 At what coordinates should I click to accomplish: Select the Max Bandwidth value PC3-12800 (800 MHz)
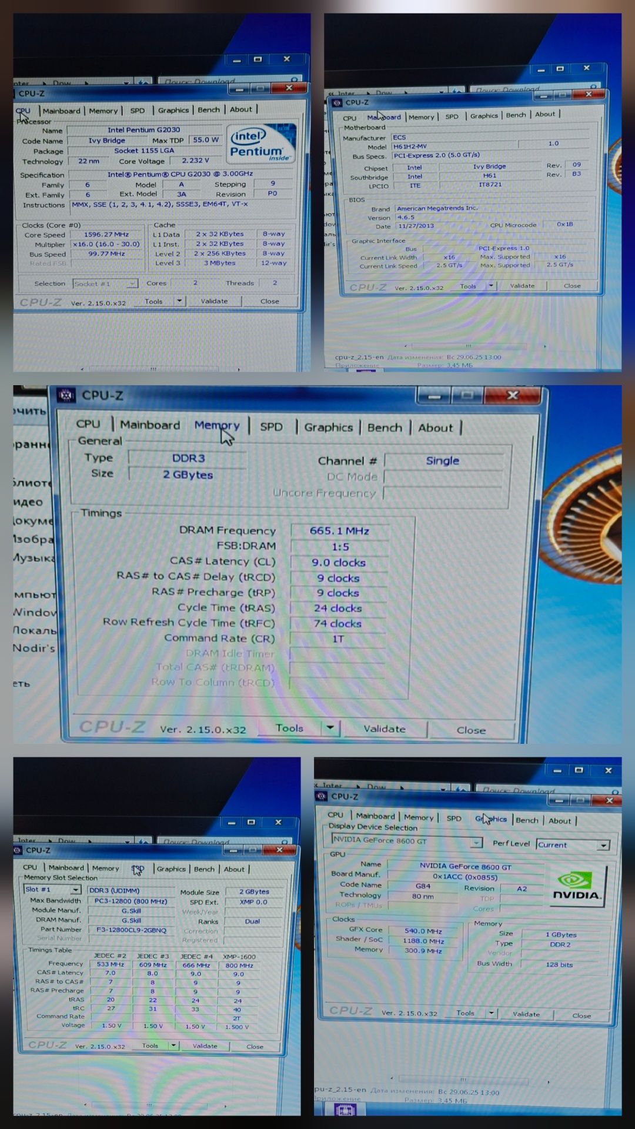pos(131,901)
